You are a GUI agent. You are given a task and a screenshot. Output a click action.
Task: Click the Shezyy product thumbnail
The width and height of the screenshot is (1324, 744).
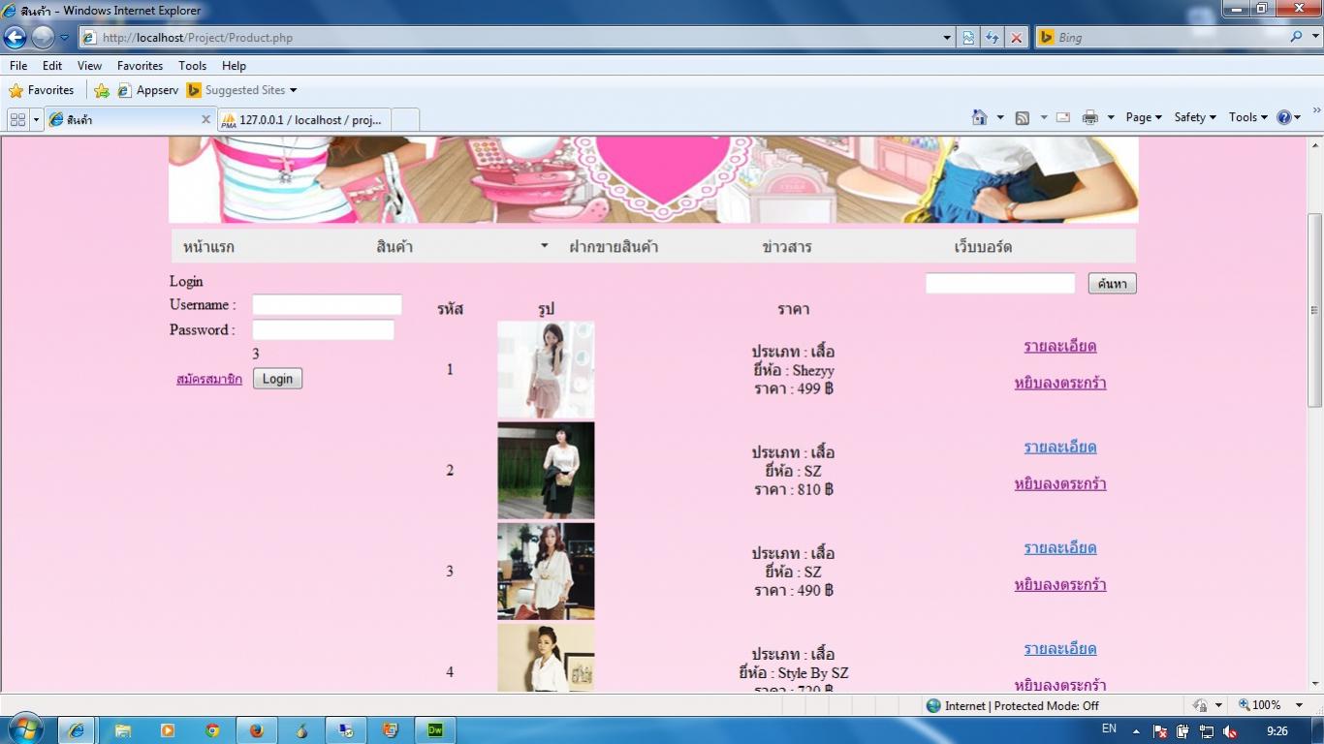point(546,369)
